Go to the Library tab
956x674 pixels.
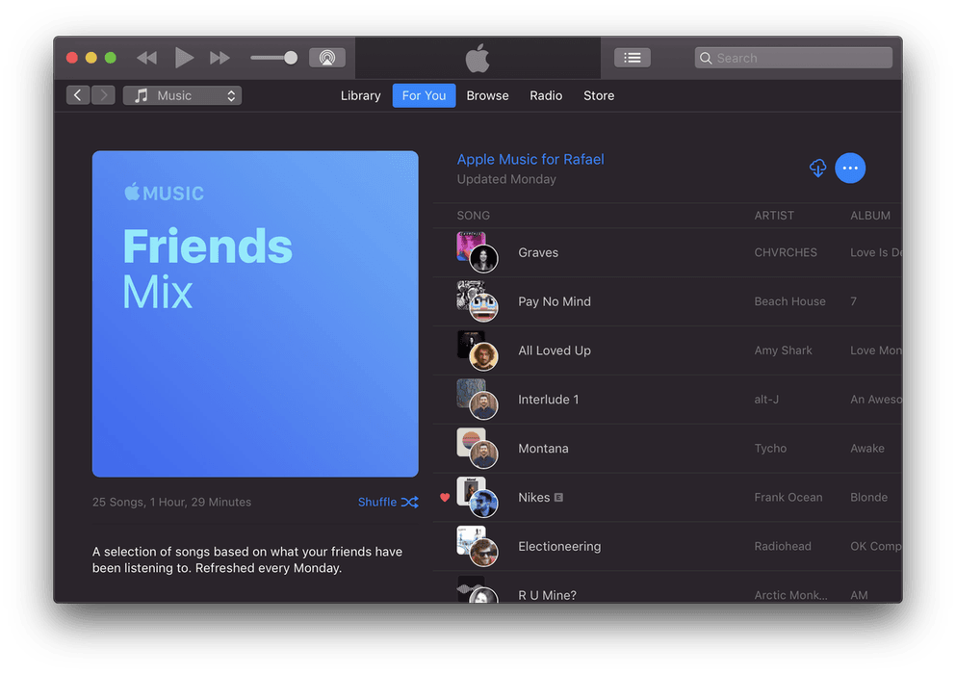pyautogui.click(x=360, y=95)
